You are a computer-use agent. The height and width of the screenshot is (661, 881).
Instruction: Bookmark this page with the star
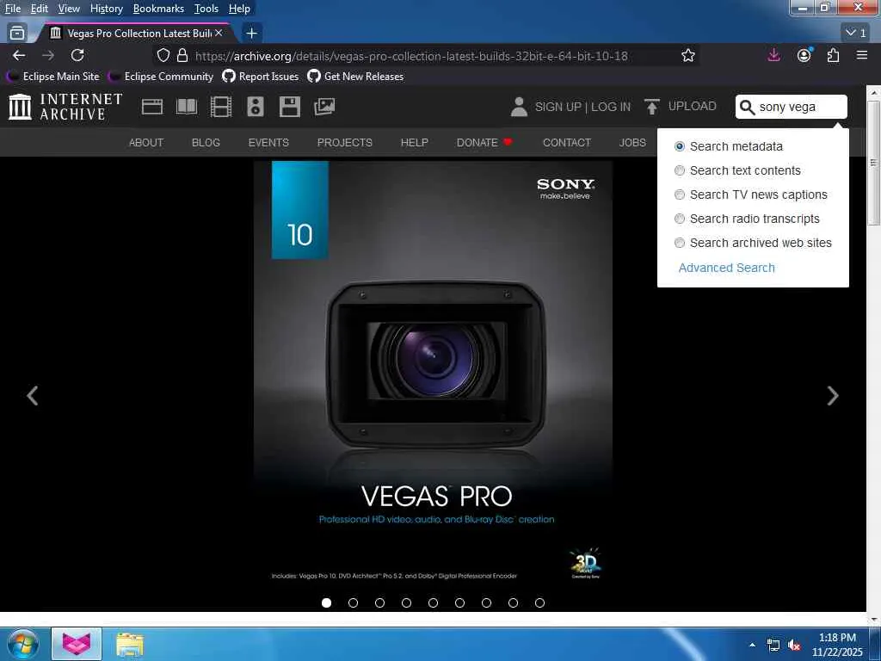(687, 55)
